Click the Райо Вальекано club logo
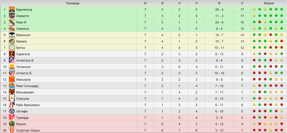This screenshot has width=287, height=133. click(12, 105)
